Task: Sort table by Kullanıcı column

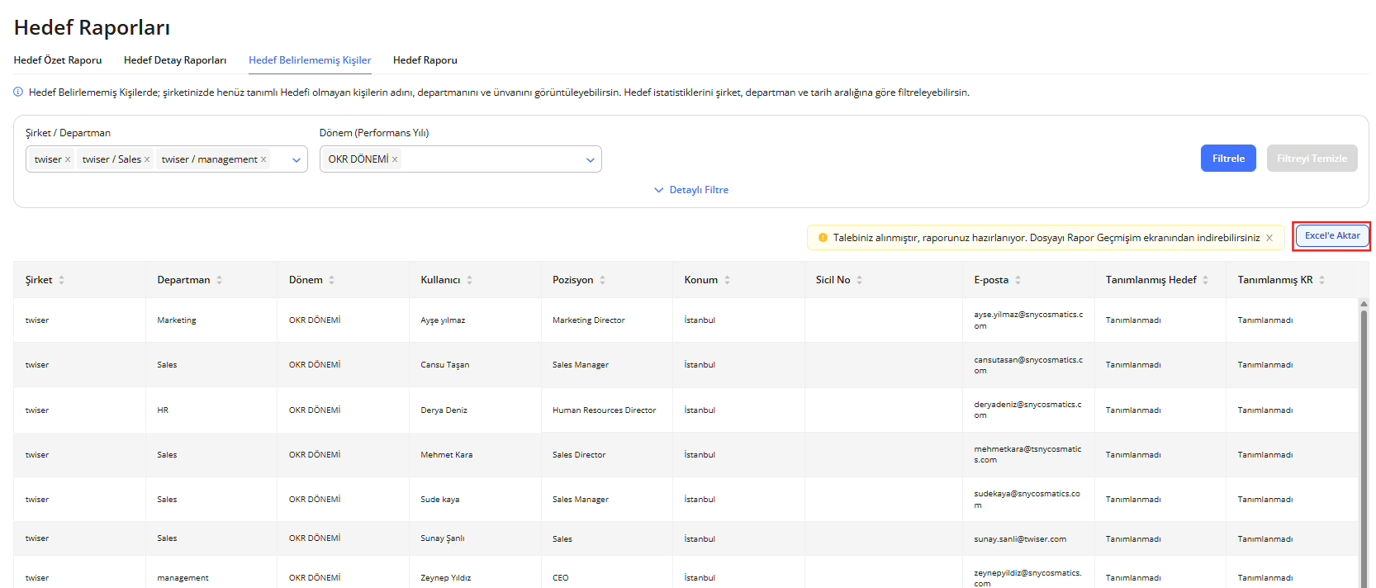Action: click(469, 280)
